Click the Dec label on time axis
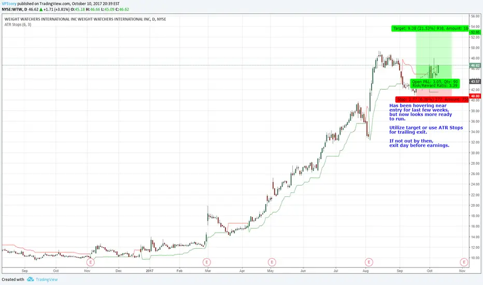The image size is (483, 285). tap(119, 271)
